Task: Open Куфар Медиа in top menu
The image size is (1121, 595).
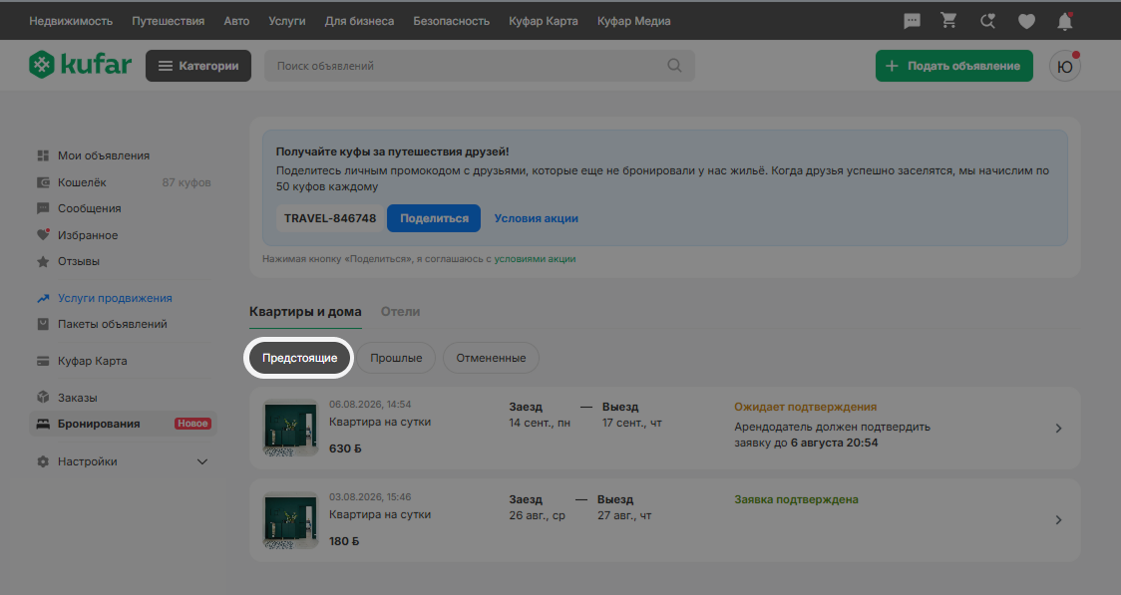Action: point(634,22)
